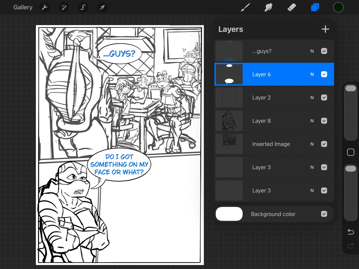359x269 pixels.
Task: Open the active color picker circle
Action: pyautogui.click(x=338, y=7)
